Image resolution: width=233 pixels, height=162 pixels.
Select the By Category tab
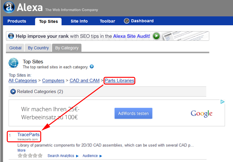(67, 48)
